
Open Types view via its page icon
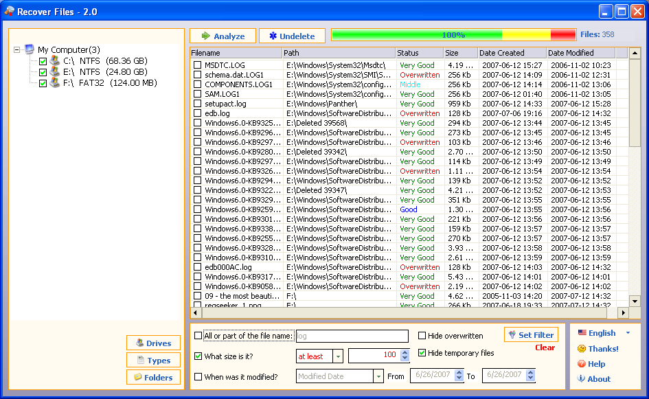[141, 360]
